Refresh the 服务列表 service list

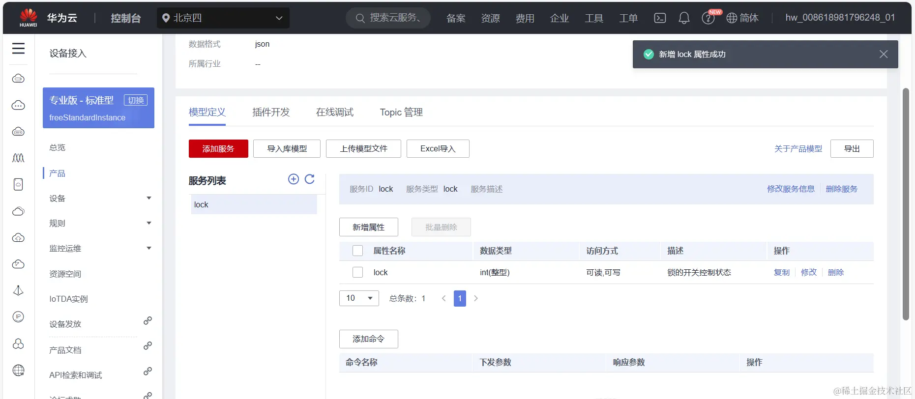pyautogui.click(x=309, y=179)
